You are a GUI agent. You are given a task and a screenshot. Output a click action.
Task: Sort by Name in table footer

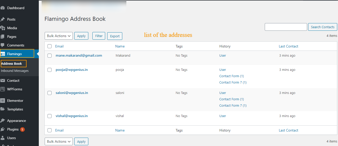(x=120, y=130)
